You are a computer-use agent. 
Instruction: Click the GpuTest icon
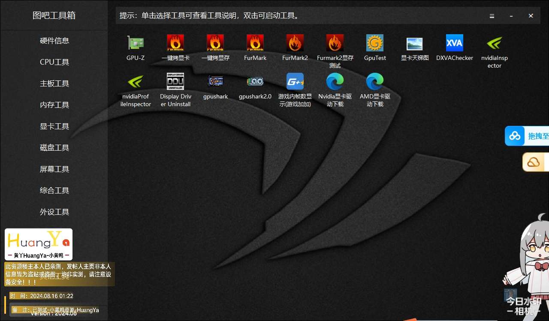(x=375, y=43)
